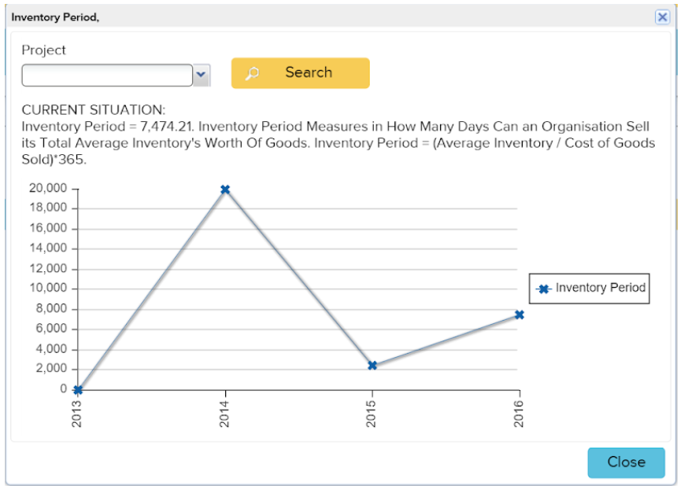Click the Close button
Viewport: 684px width, 493px height.
click(x=626, y=462)
